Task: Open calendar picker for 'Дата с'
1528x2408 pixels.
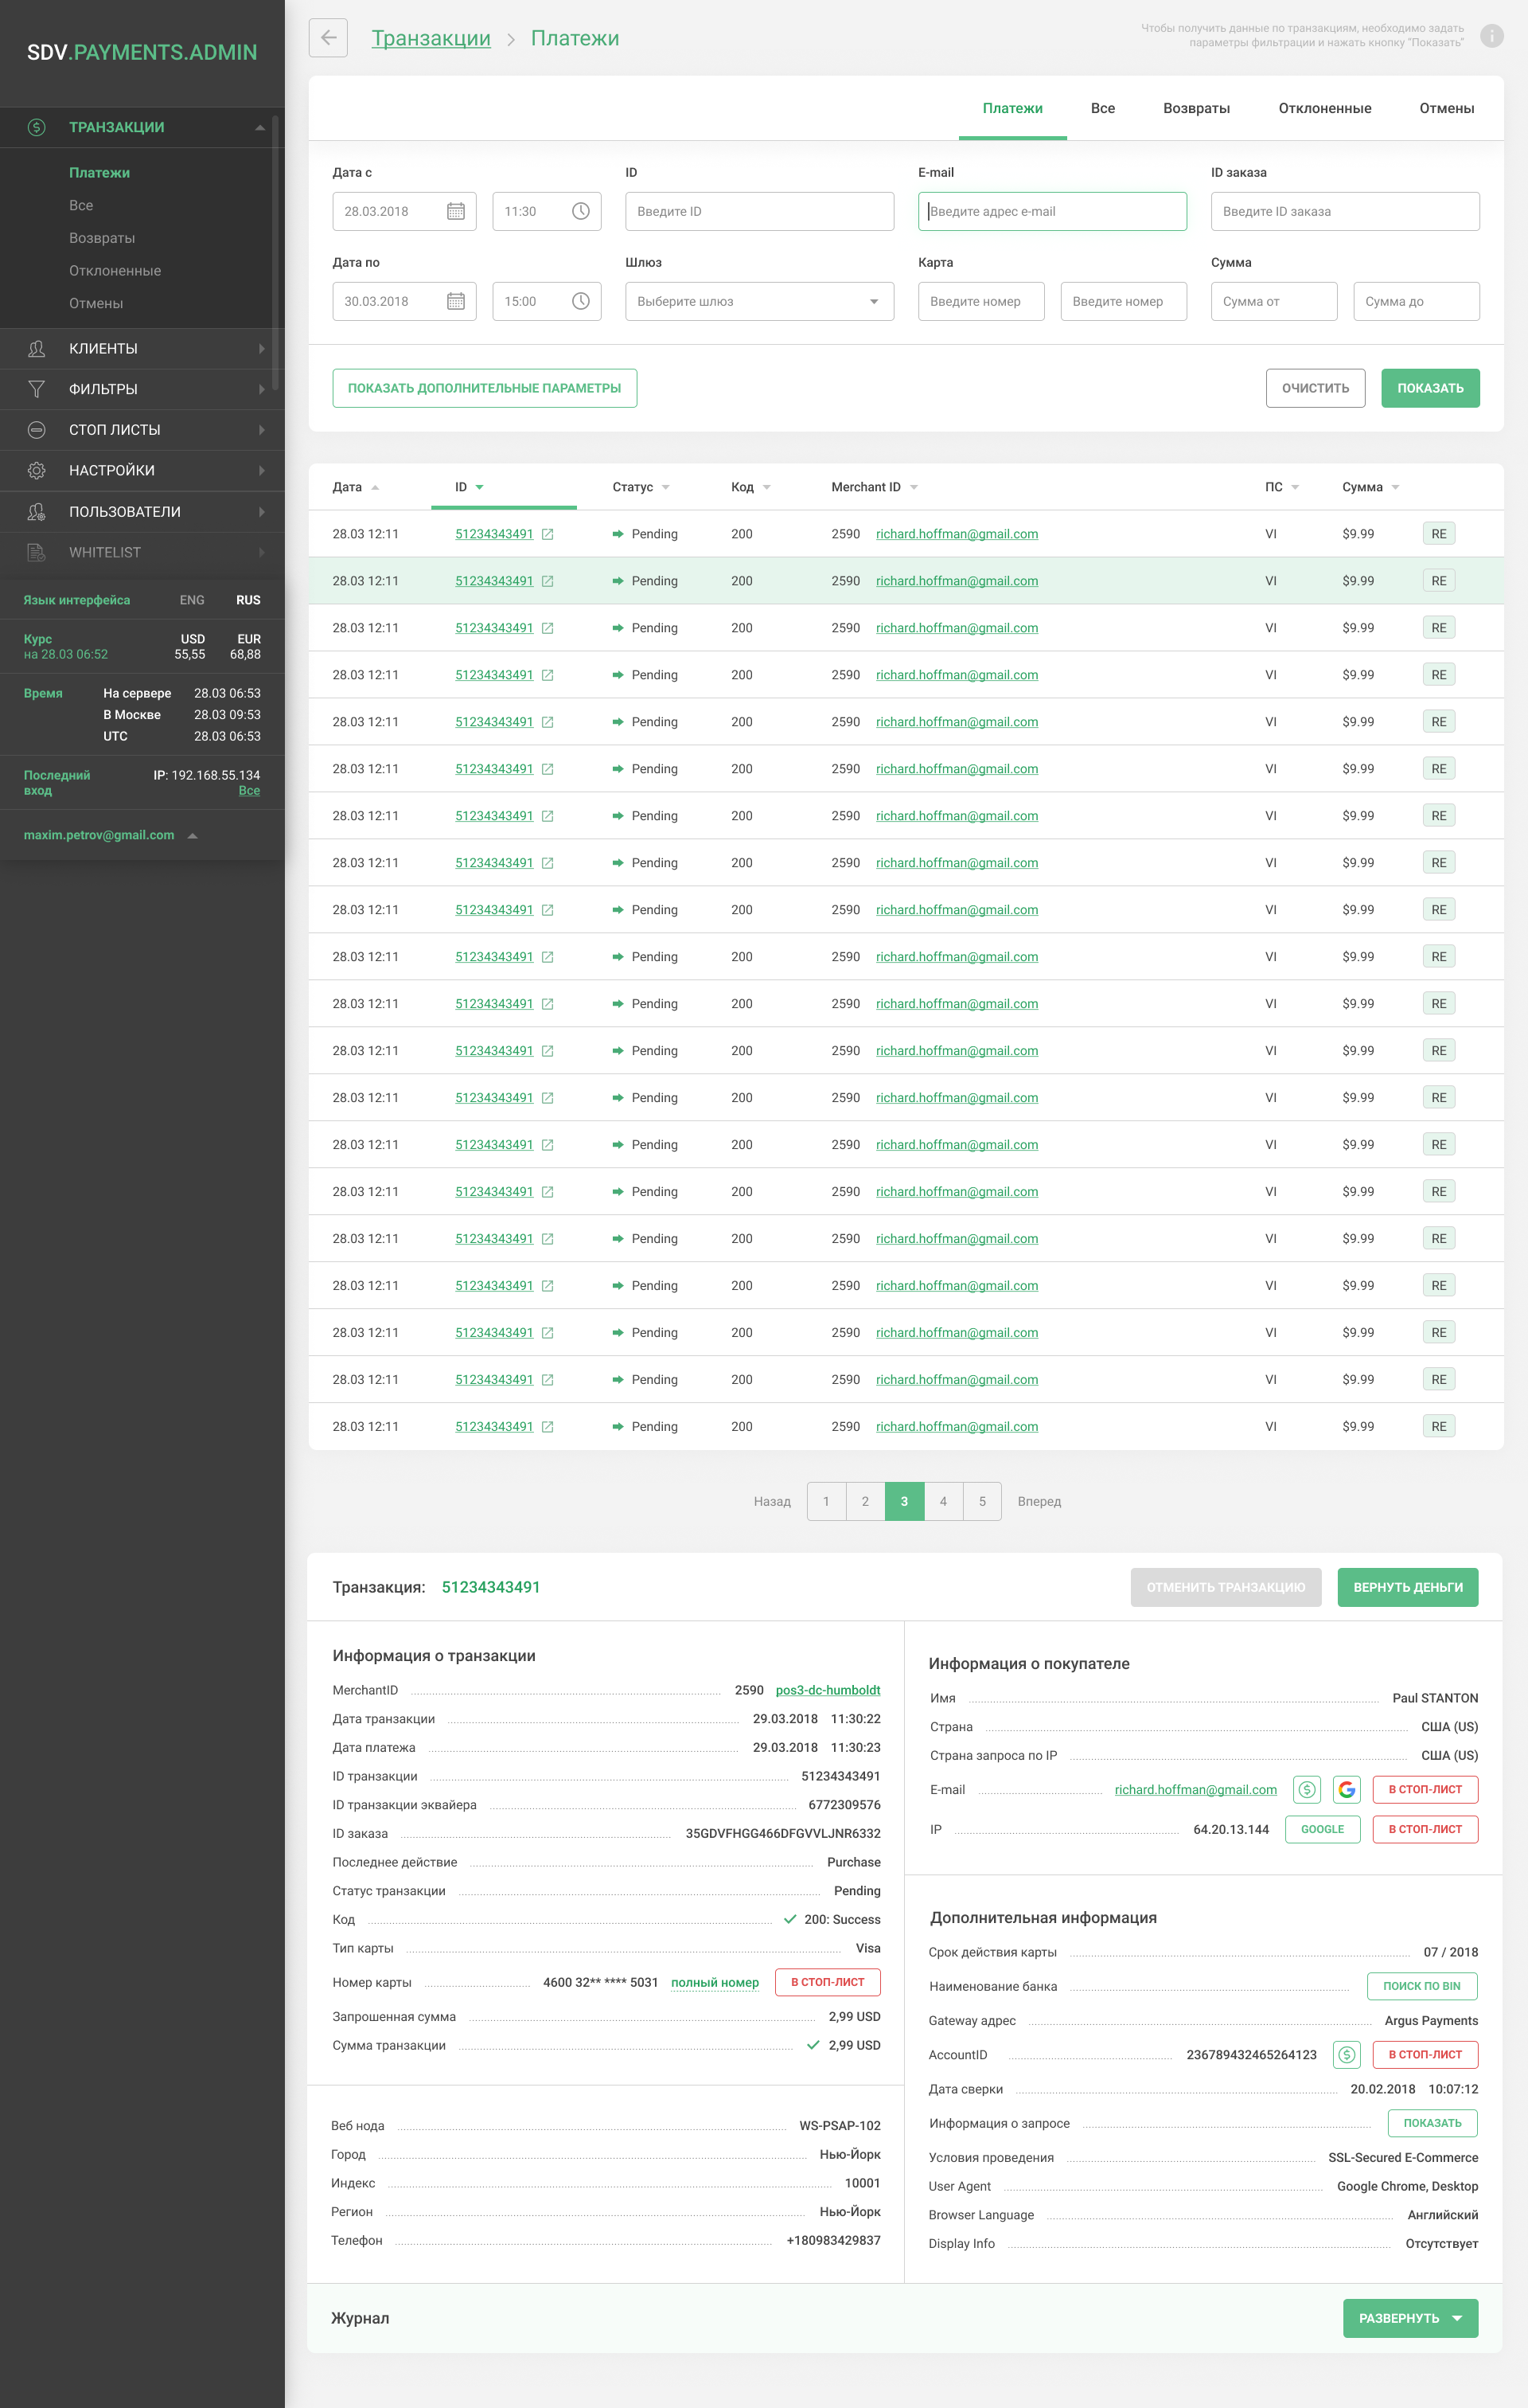Action: (456, 211)
